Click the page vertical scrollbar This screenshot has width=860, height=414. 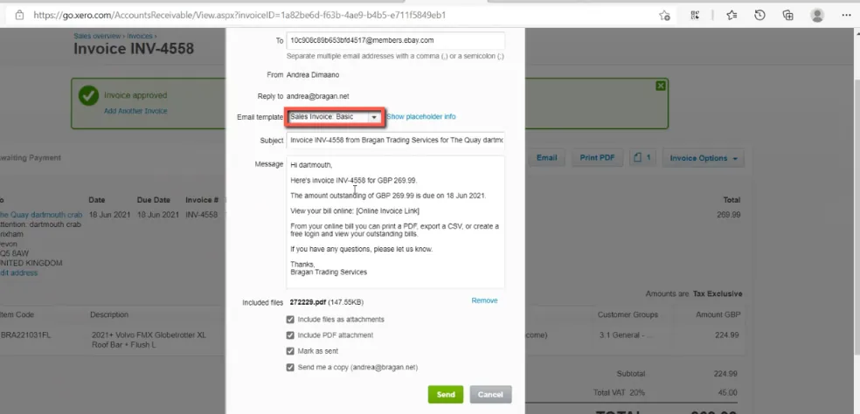(857, 219)
